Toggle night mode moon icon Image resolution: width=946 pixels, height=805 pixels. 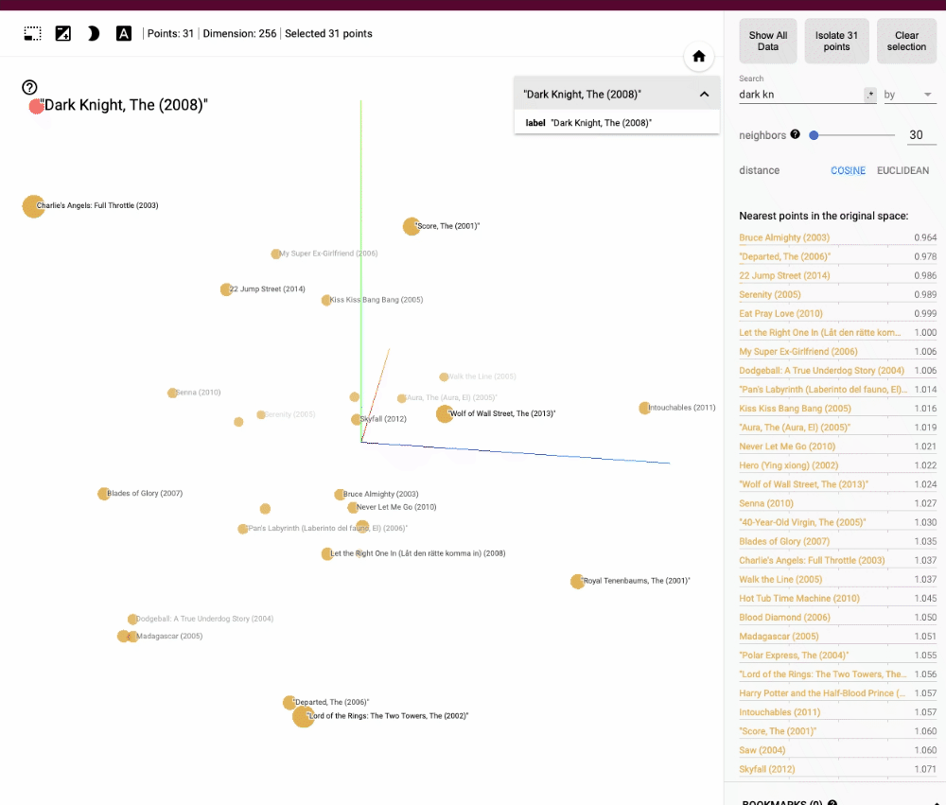pyautogui.click(x=93, y=34)
